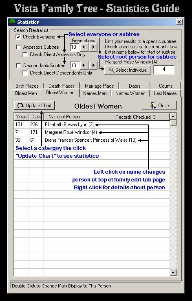Open the Names Men tab
Screen dimensions: 192x301
pyautogui.click(x=95, y=93)
